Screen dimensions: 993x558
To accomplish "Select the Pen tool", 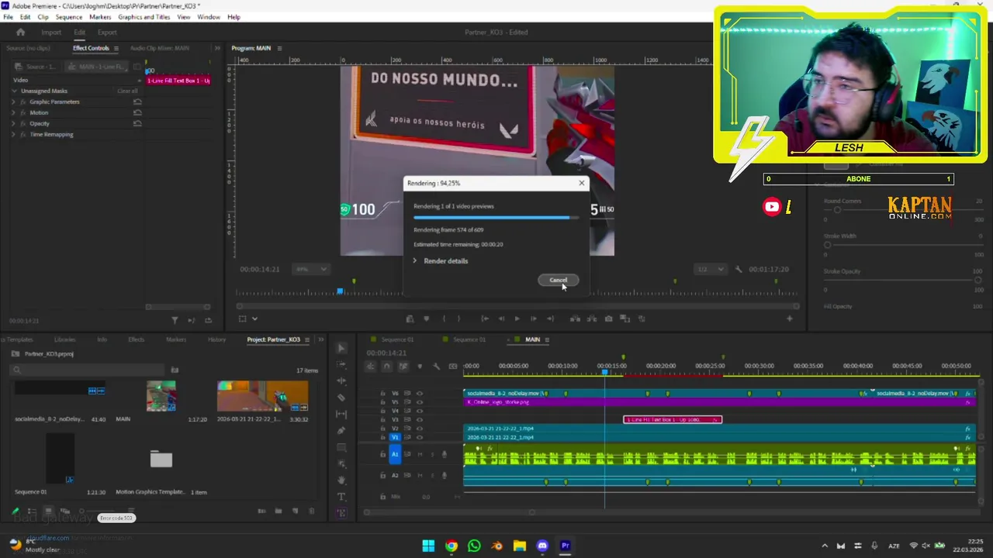I will [x=341, y=431].
